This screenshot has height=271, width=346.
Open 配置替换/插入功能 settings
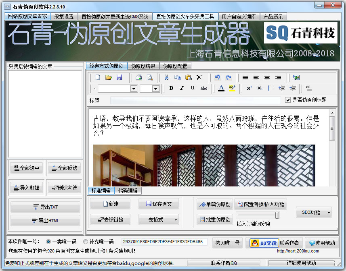coord(260,204)
